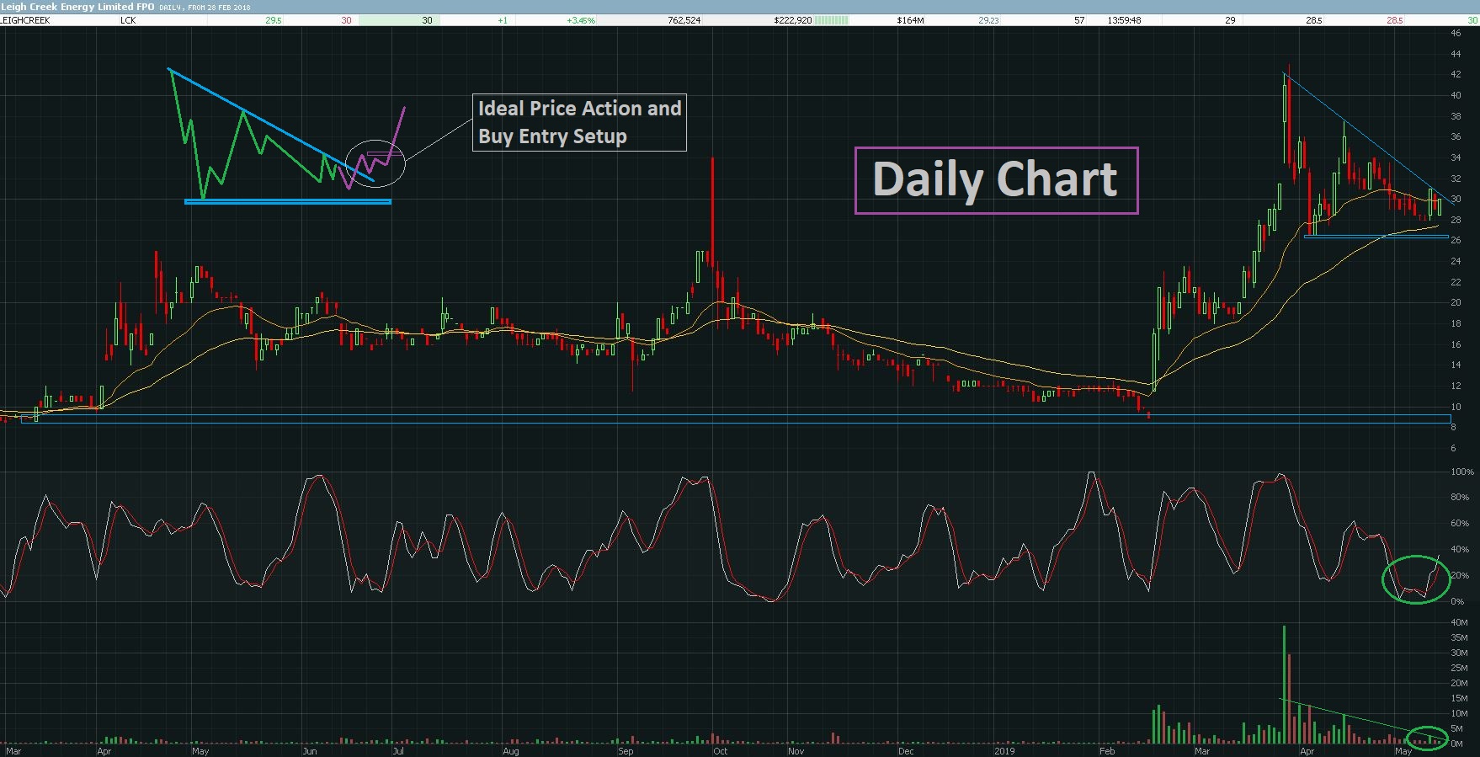
Task: Click the Aug label on time axis
Action: pos(510,751)
